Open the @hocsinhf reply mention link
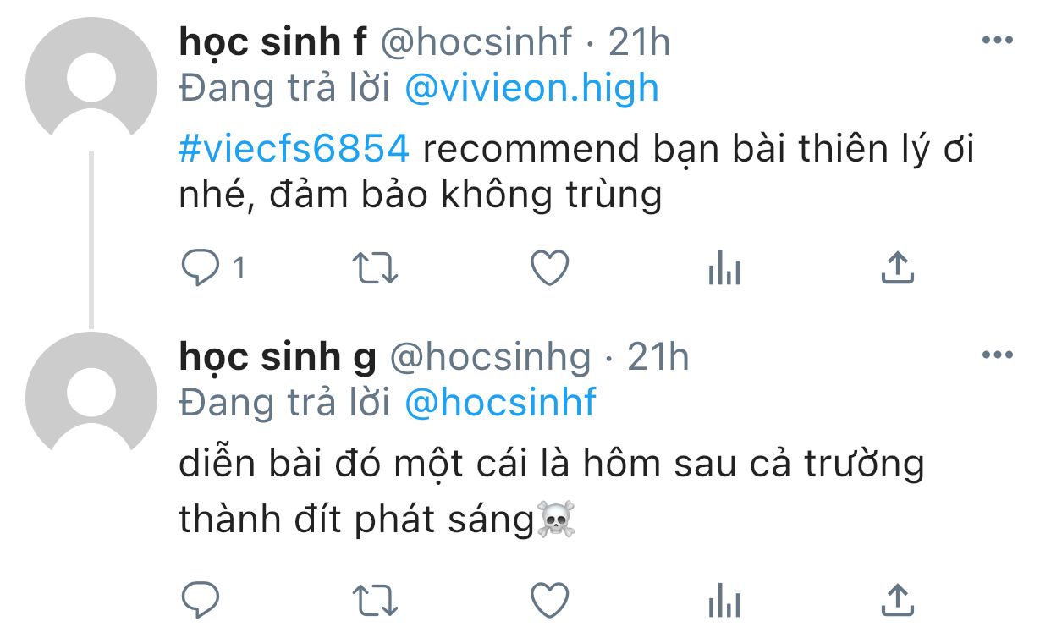This screenshot has height=638, width=1051. coord(501,402)
